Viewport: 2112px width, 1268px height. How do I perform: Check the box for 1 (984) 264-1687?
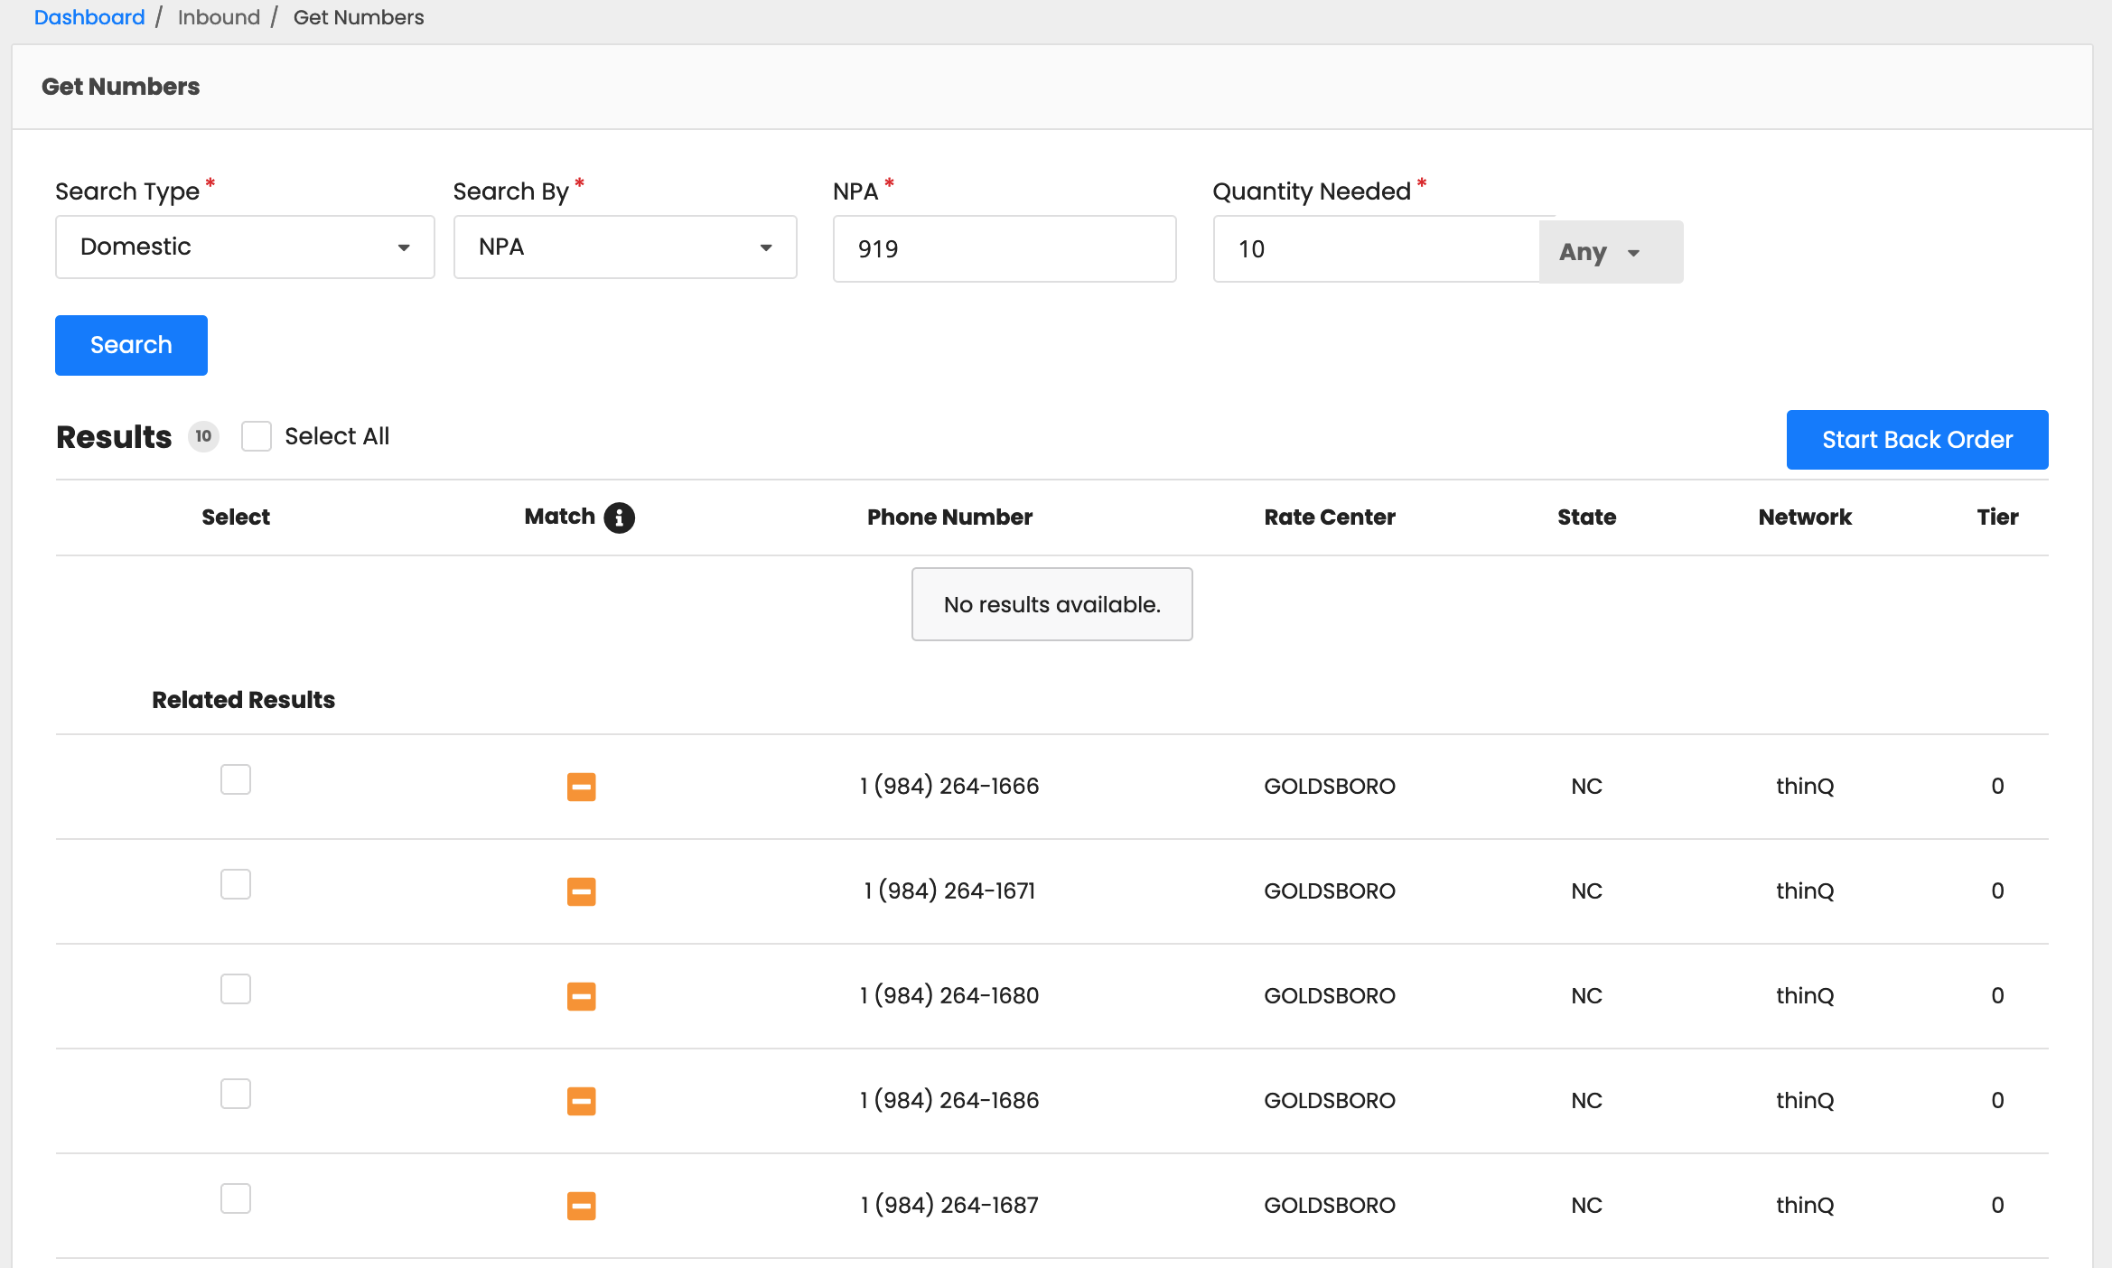pyautogui.click(x=236, y=1198)
